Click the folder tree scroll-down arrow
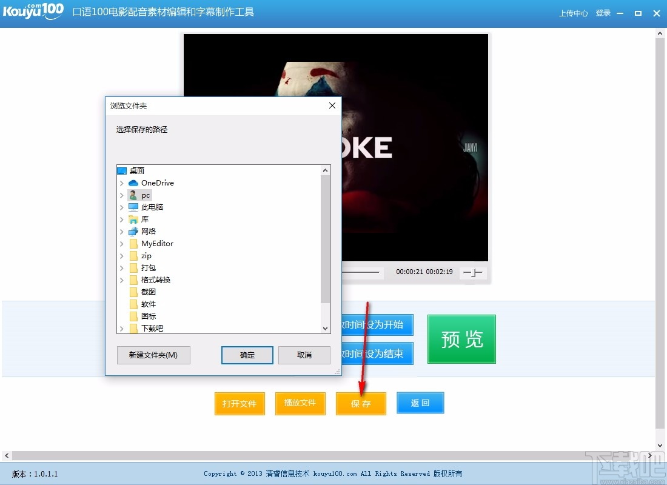 click(x=326, y=329)
